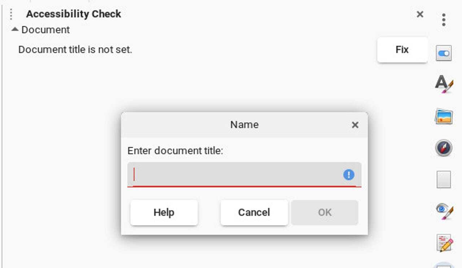
Task: Close the Accessibility Check sidebar panel
Action: [420, 14]
